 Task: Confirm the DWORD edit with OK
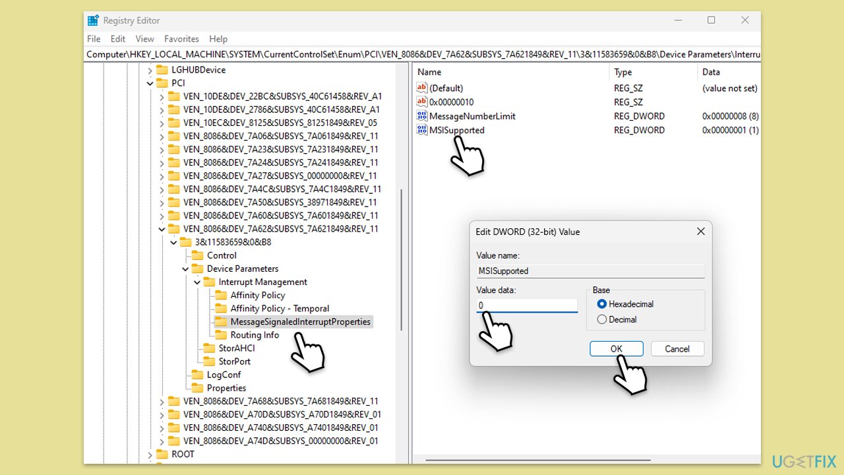pos(617,348)
